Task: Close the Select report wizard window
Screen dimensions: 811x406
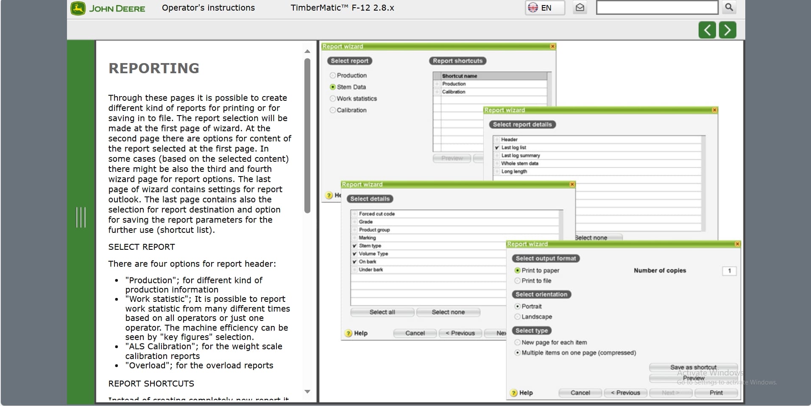Action: [x=552, y=47]
